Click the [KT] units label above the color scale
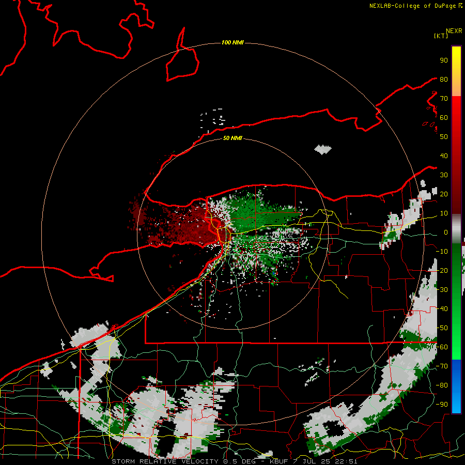The height and width of the screenshot is (465, 465). [x=441, y=36]
